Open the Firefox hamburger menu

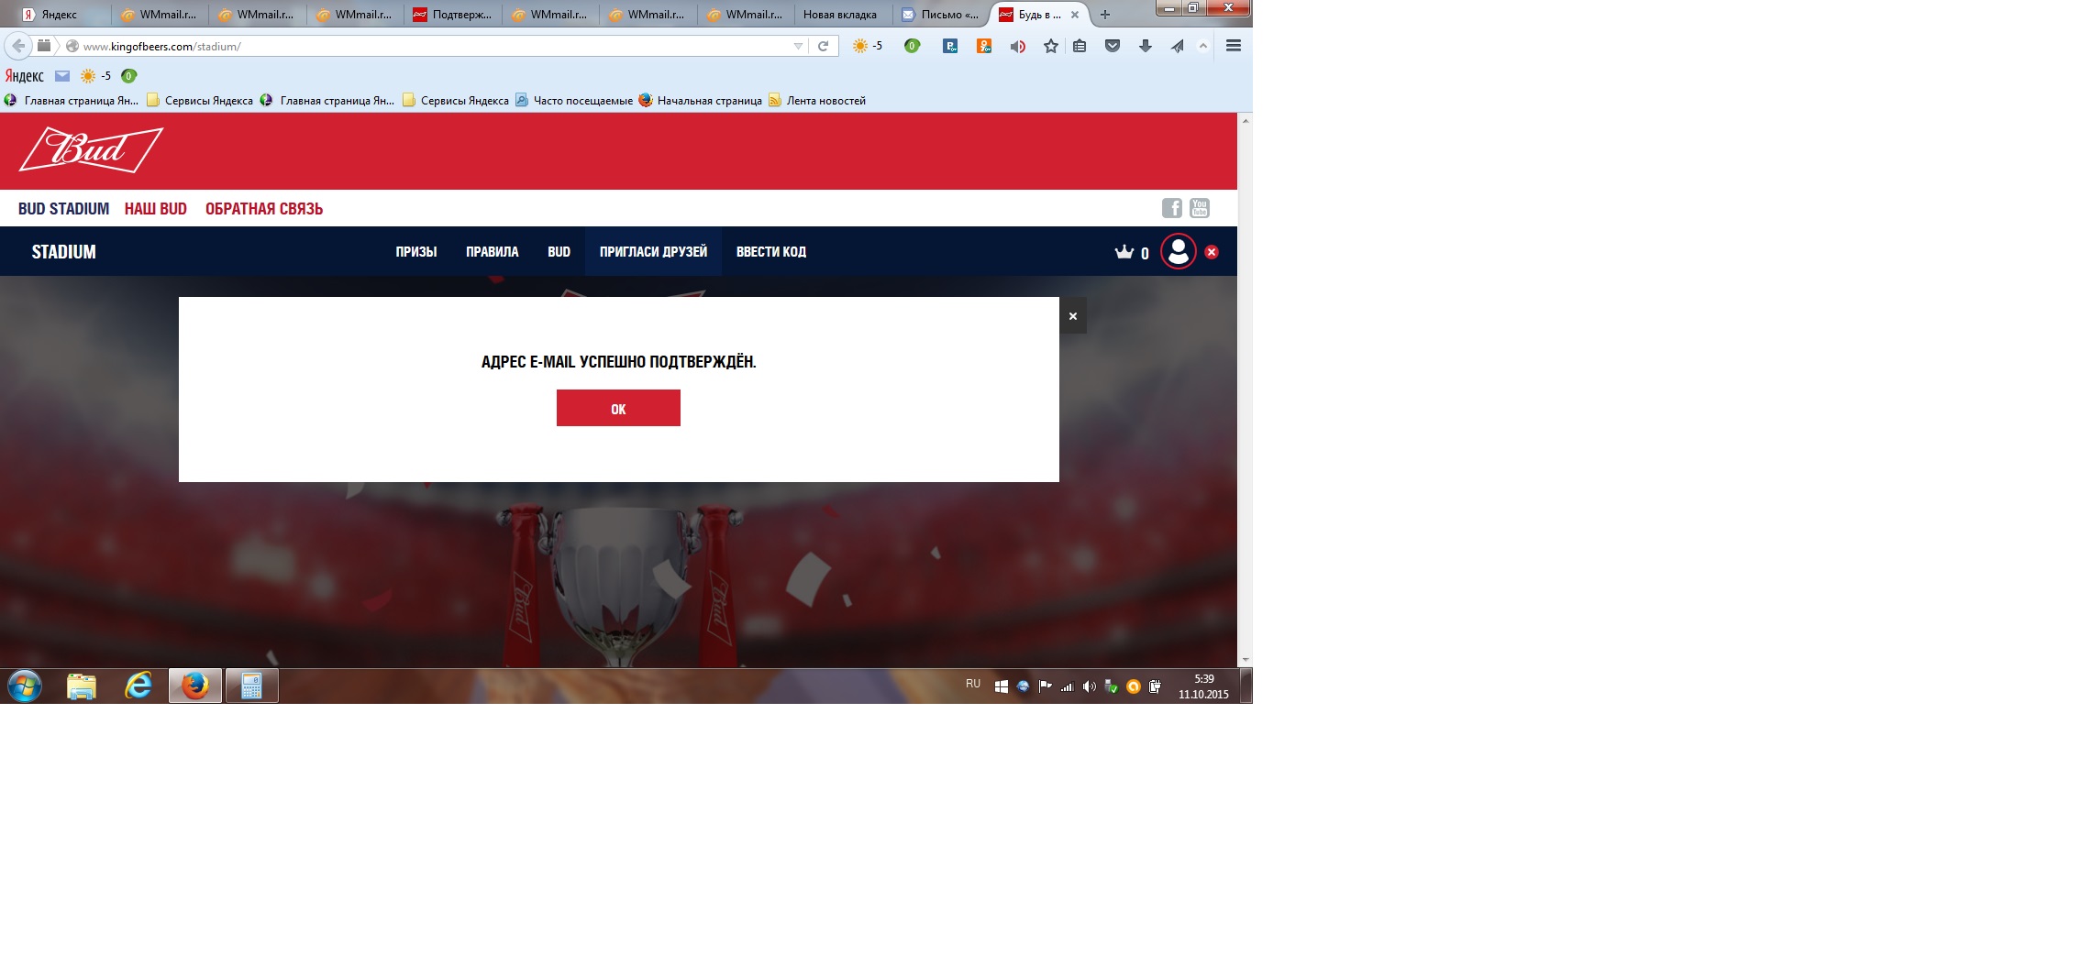[1234, 46]
